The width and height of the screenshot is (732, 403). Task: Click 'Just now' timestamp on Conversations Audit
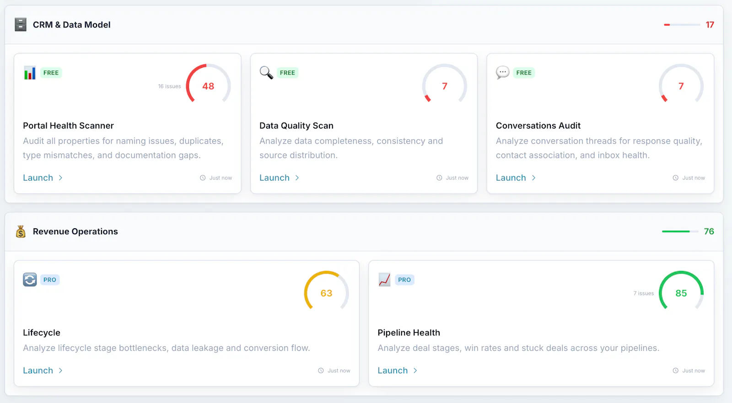694,178
